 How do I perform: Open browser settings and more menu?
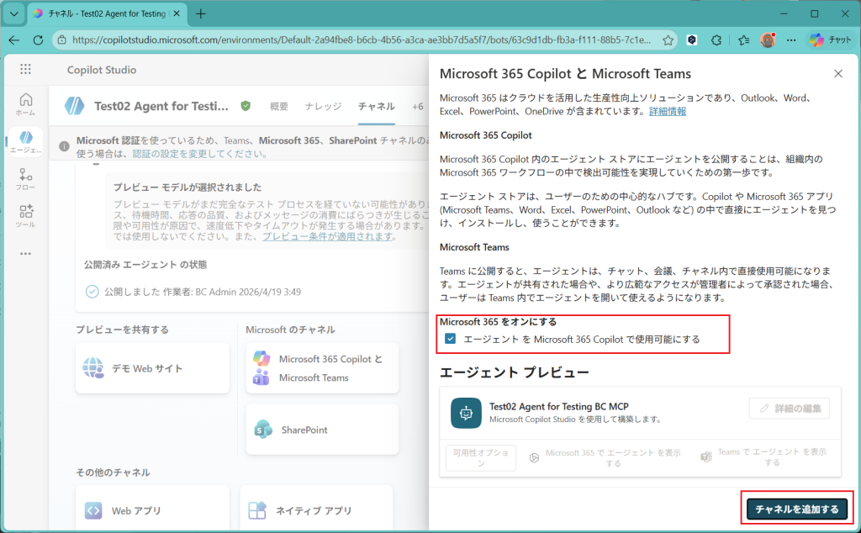[x=790, y=40]
